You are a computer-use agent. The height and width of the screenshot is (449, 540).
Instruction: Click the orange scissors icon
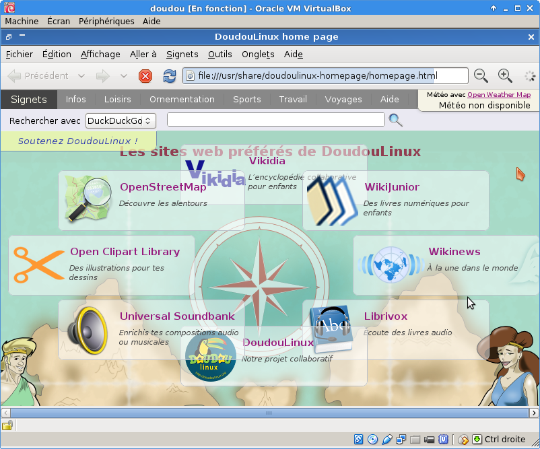(x=39, y=265)
